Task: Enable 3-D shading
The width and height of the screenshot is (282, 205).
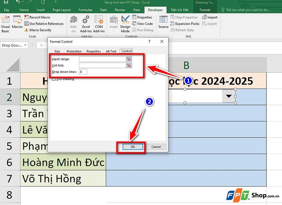Action: pos(54,79)
